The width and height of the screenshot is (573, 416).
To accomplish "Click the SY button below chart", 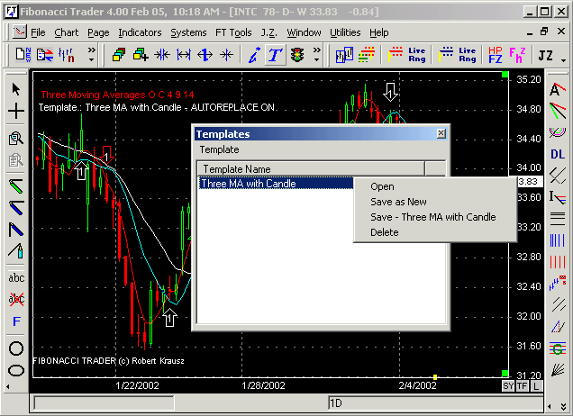I will tap(508, 386).
